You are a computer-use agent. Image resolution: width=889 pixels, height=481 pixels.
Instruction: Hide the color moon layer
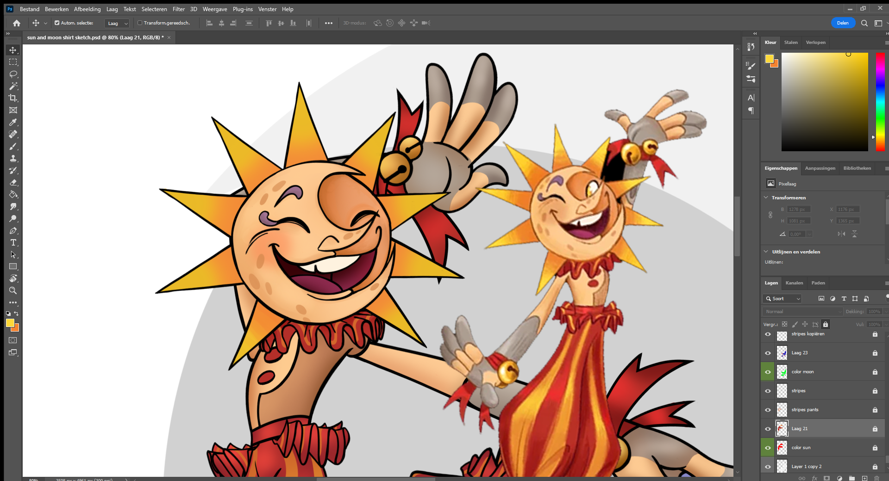point(768,372)
